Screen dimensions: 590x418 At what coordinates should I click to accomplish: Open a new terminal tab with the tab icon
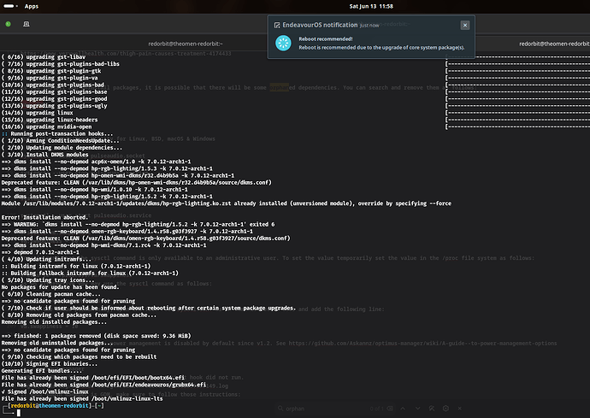pos(27,24)
